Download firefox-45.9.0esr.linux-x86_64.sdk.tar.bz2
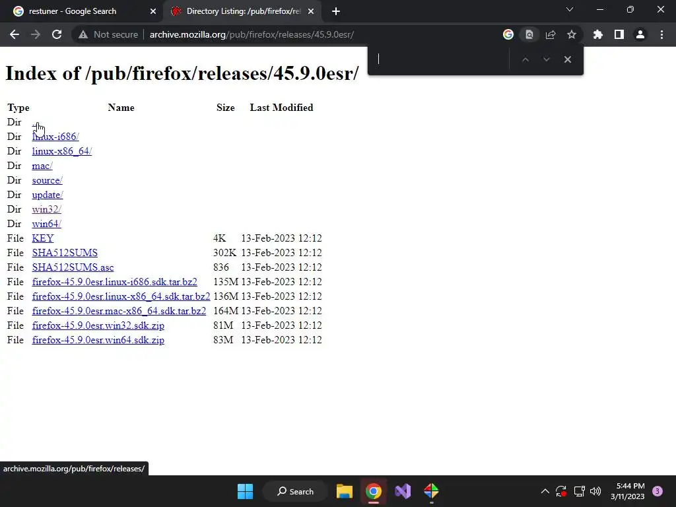This screenshot has height=507, width=676. (x=121, y=296)
